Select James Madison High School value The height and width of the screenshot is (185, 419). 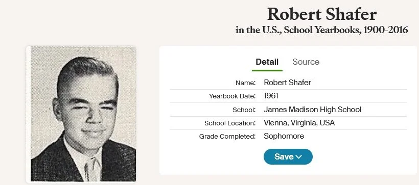coord(312,109)
